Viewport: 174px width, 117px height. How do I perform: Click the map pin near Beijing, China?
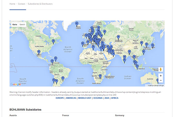pyautogui.click(x=142, y=44)
